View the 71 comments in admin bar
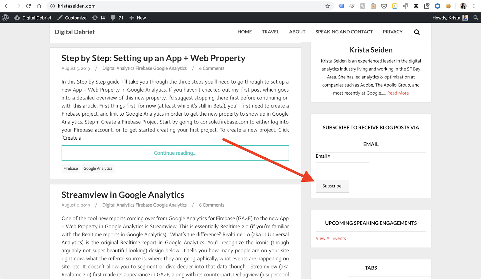 tap(117, 18)
